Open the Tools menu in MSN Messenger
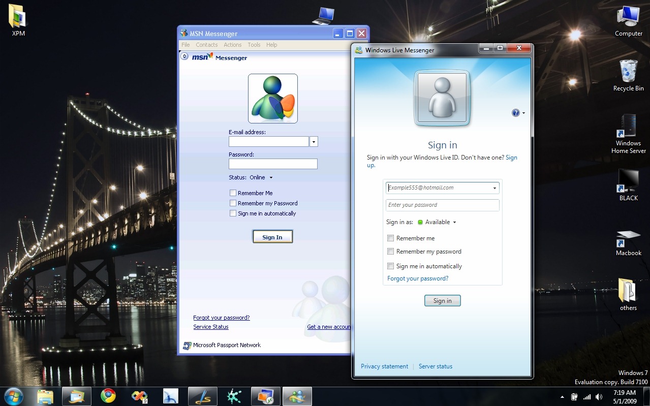The image size is (650, 406). click(x=254, y=45)
